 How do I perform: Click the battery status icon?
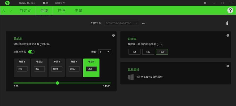pos(227,23)
